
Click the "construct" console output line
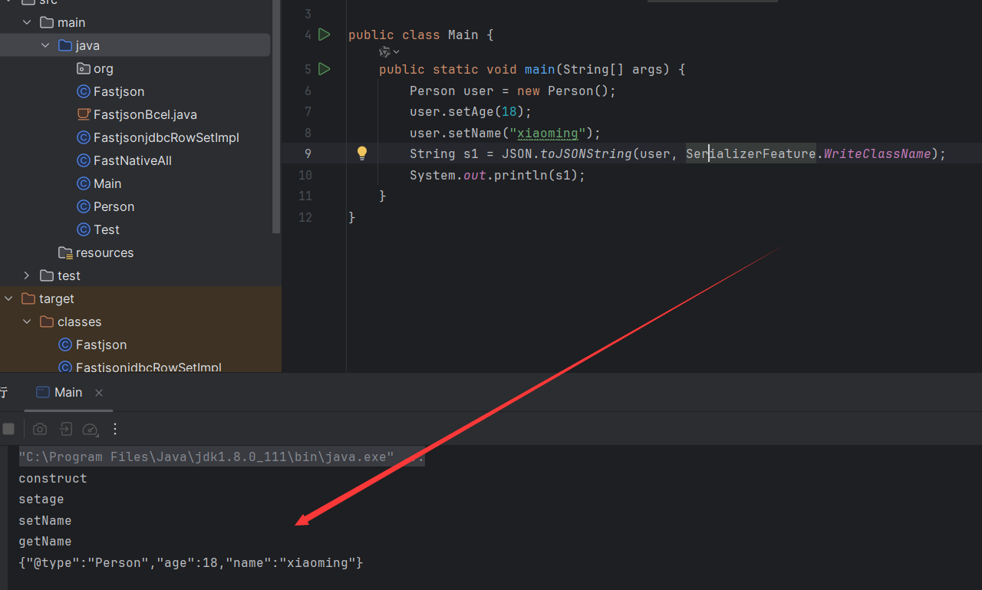tap(53, 478)
